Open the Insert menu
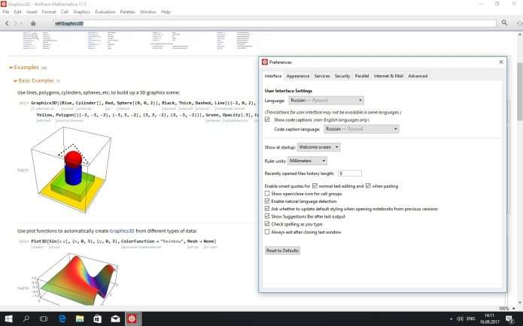The image size is (523, 326). pos(32,12)
